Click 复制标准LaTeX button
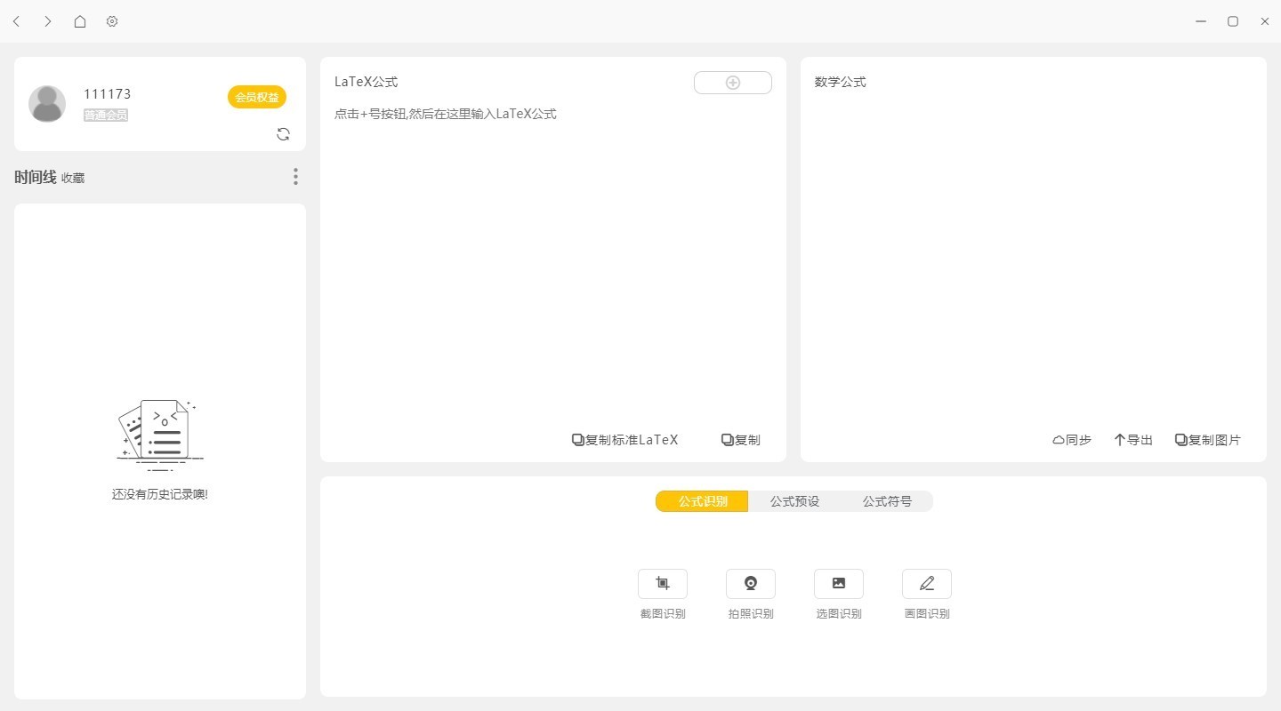This screenshot has height=711, width=1281. pyautogui.click(x=624, y=440)
